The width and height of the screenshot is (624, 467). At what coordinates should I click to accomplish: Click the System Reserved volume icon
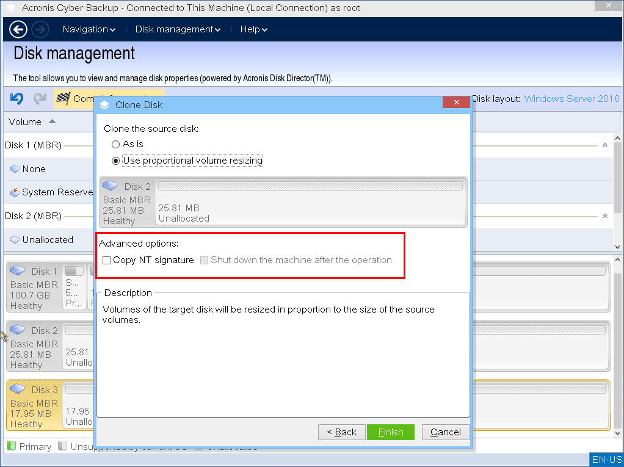coord(15,192)
